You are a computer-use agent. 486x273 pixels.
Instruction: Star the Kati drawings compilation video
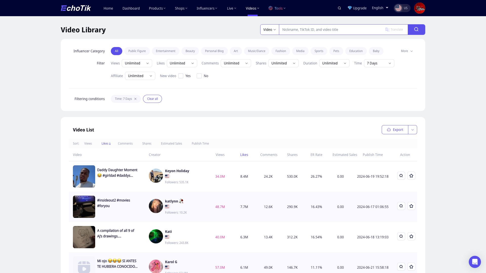point(411,236)
